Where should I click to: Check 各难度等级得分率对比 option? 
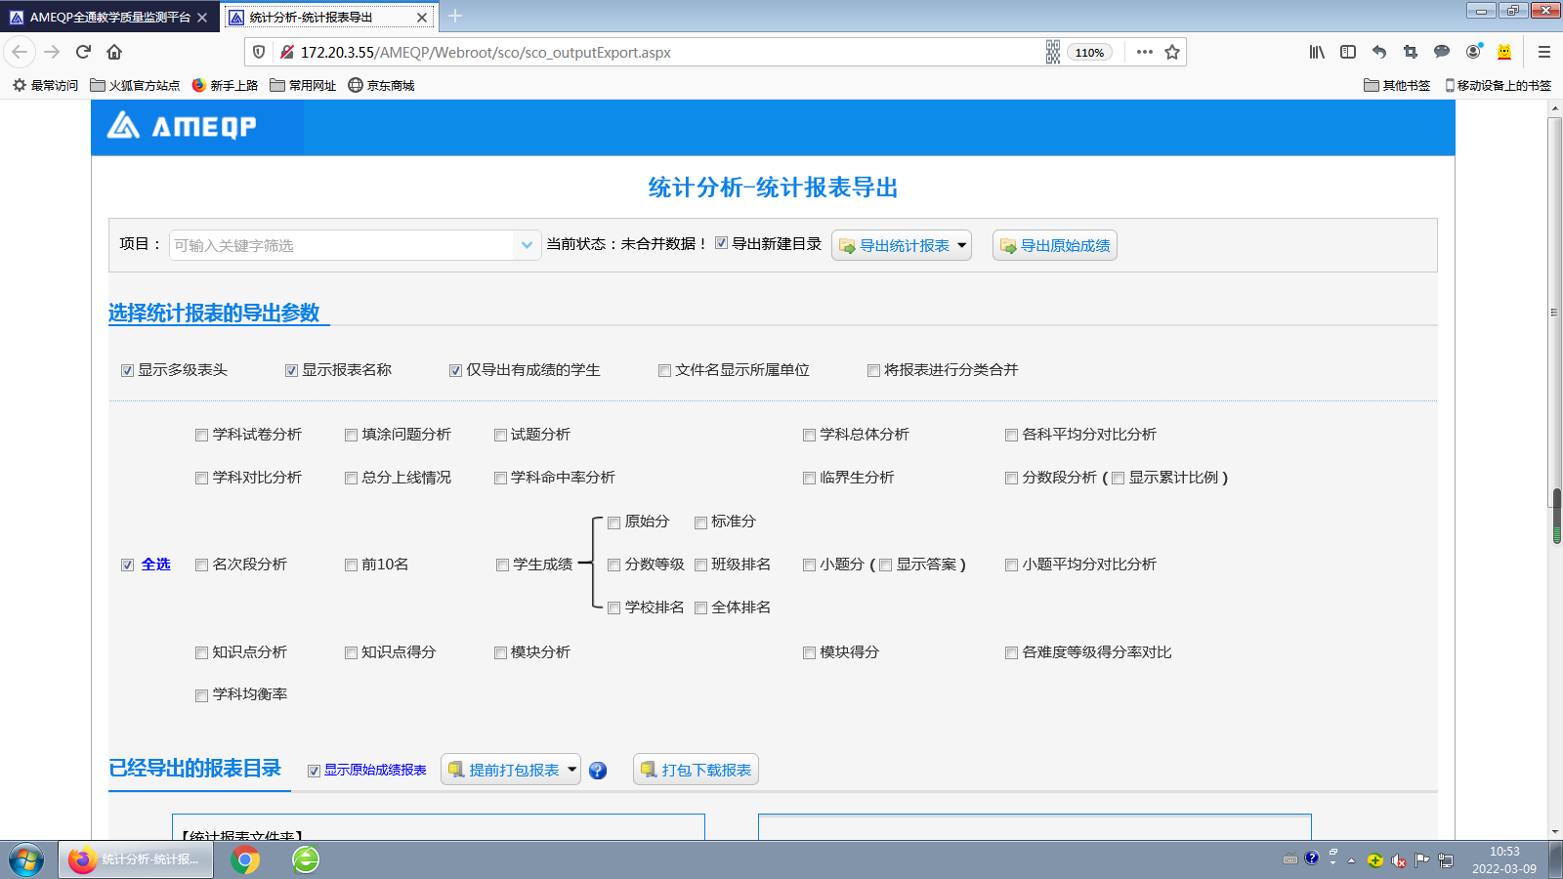point(1011,652)
